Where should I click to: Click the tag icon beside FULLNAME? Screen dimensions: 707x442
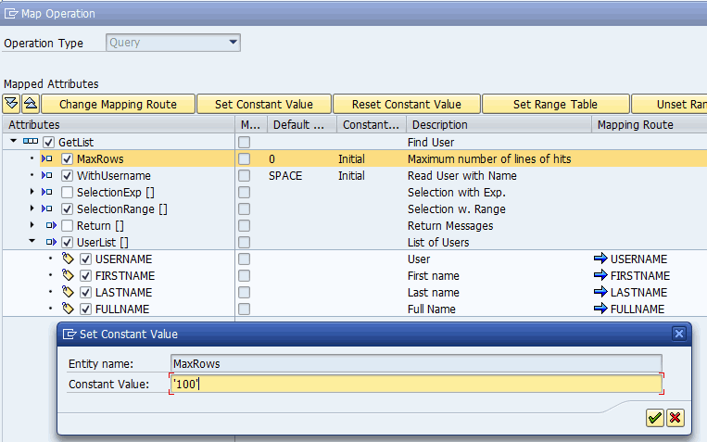(68, 309)
